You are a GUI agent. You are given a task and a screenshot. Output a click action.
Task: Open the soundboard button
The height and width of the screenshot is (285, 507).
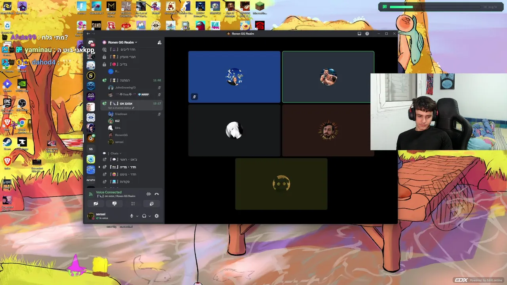point(152,203)
